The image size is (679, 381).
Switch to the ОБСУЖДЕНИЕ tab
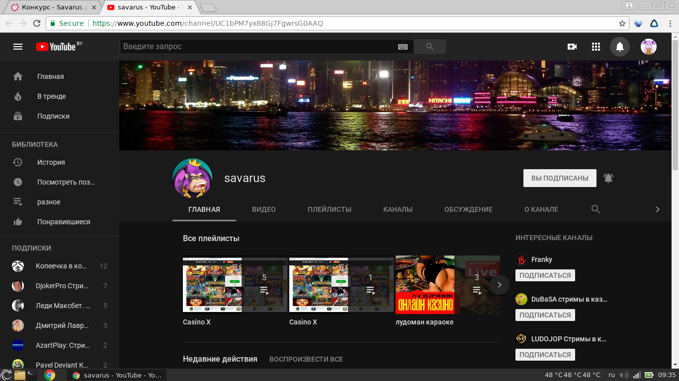click(x=468, y=209)
